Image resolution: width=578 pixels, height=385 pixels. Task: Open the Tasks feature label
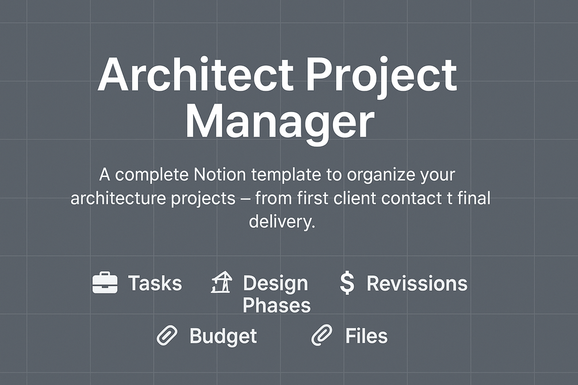[155, 283]
